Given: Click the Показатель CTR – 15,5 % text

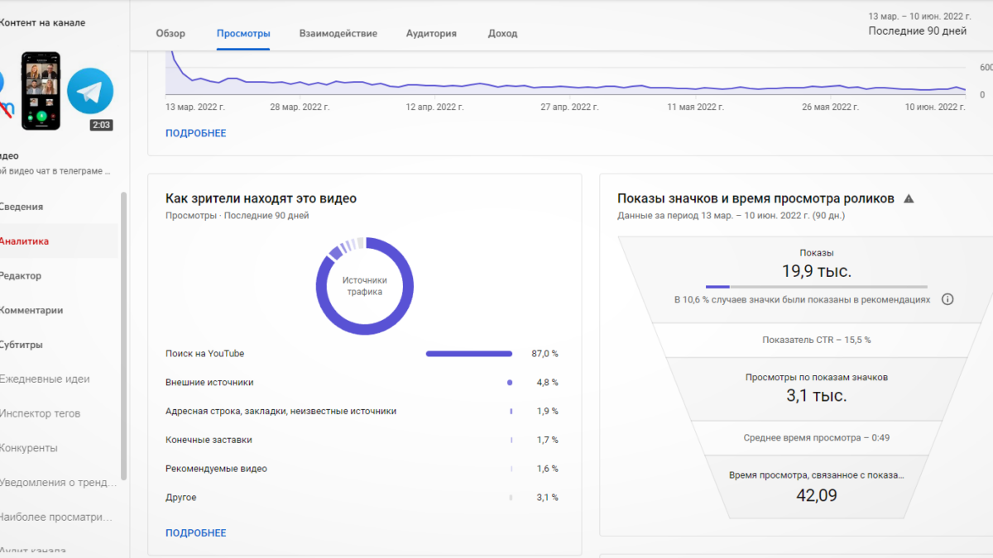Looking at the screenshot, I should tap(816, 340).
